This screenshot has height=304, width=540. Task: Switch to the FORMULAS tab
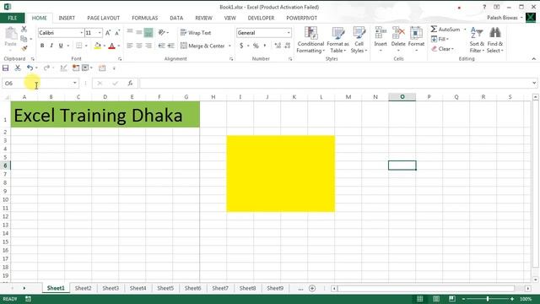point(144,18)
